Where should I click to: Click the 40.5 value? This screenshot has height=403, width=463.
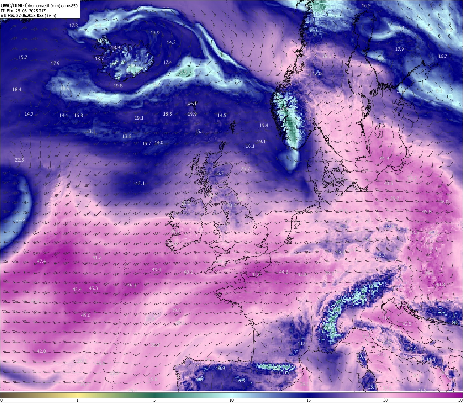click(x=388, y=184)
